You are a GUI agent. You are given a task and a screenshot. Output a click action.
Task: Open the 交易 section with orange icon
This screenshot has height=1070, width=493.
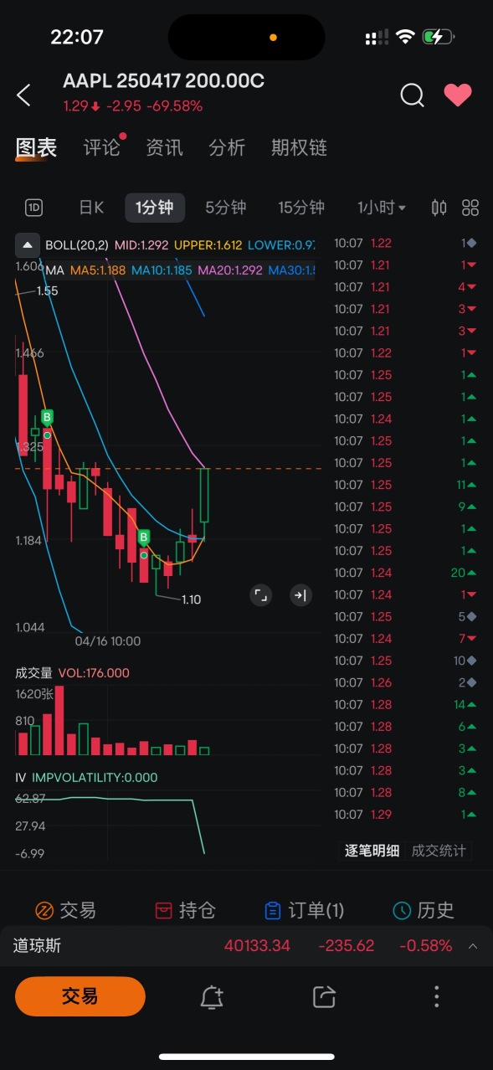pos(65,910)
